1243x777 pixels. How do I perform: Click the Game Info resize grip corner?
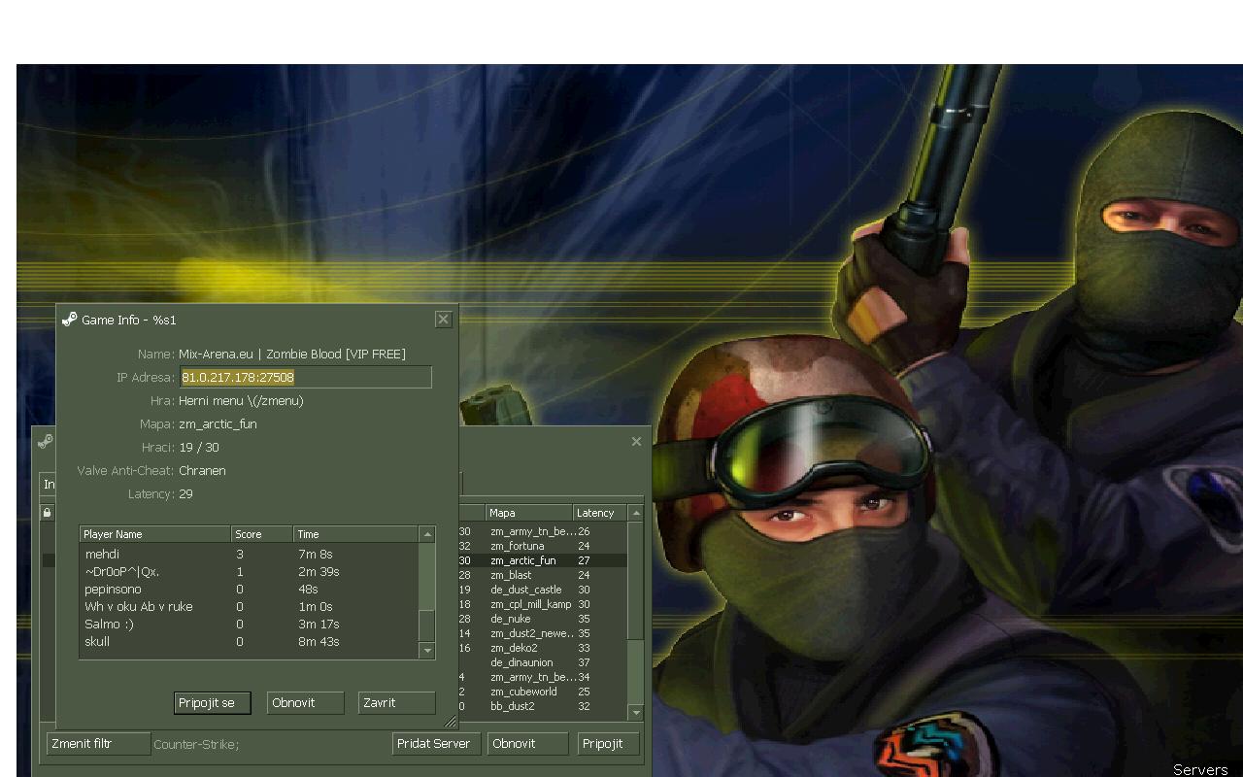tap(451, 722)
